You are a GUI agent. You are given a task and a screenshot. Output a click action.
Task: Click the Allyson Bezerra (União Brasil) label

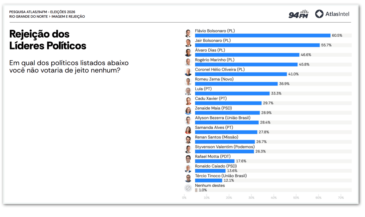(223, 118)
